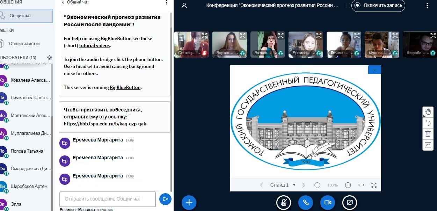Click conference title Экономический прогноз развития России

[272, 5]
